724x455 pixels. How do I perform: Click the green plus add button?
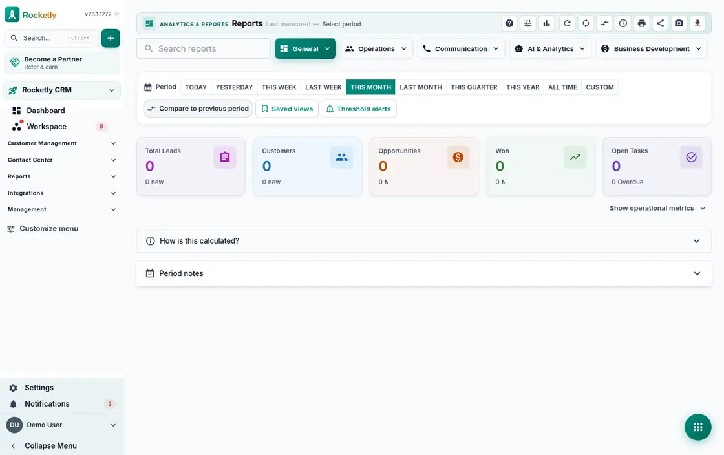pyautogui.click(x=111, y=38)
